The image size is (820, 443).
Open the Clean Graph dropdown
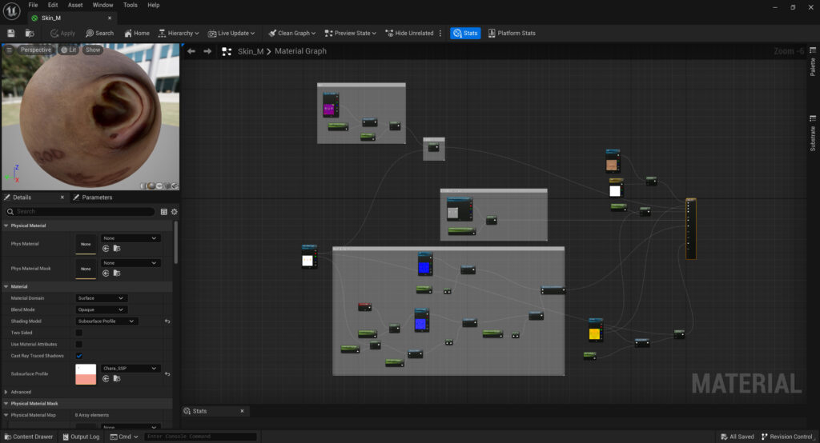291,33
